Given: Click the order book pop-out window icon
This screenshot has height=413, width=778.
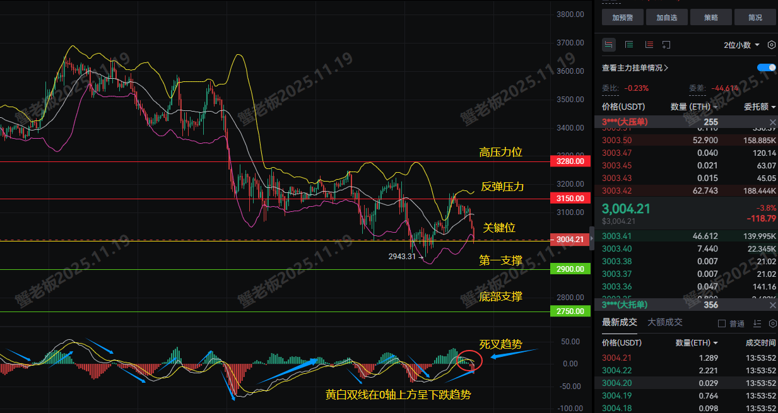Looking at the screenshot, I should pyautogui.click(x=666, y=45).
